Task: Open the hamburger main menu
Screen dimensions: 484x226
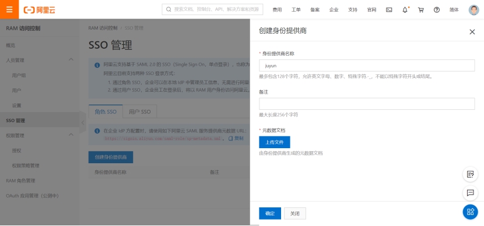Action: click(x=9, y=9)
